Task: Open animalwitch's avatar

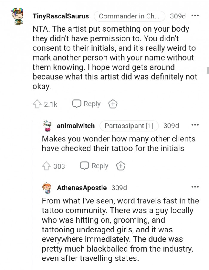Action: pos(47,126)
